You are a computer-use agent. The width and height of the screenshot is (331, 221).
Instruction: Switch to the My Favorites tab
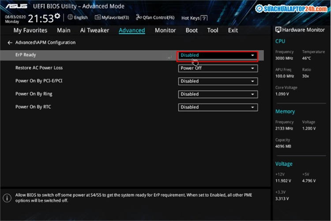[30, 30]
